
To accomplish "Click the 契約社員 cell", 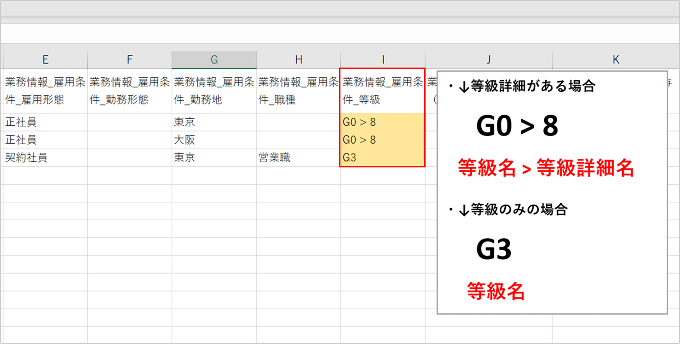I will 45,158.
